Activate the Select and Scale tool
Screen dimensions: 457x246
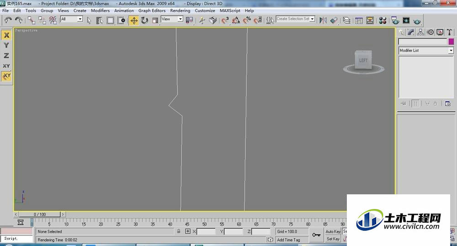pos(155,20)
